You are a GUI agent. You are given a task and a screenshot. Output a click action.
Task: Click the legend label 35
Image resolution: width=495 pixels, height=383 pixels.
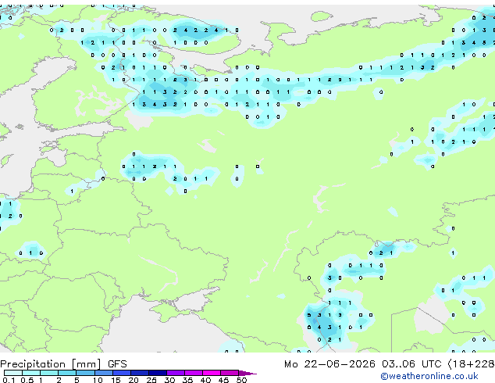[x=187, y=380]
